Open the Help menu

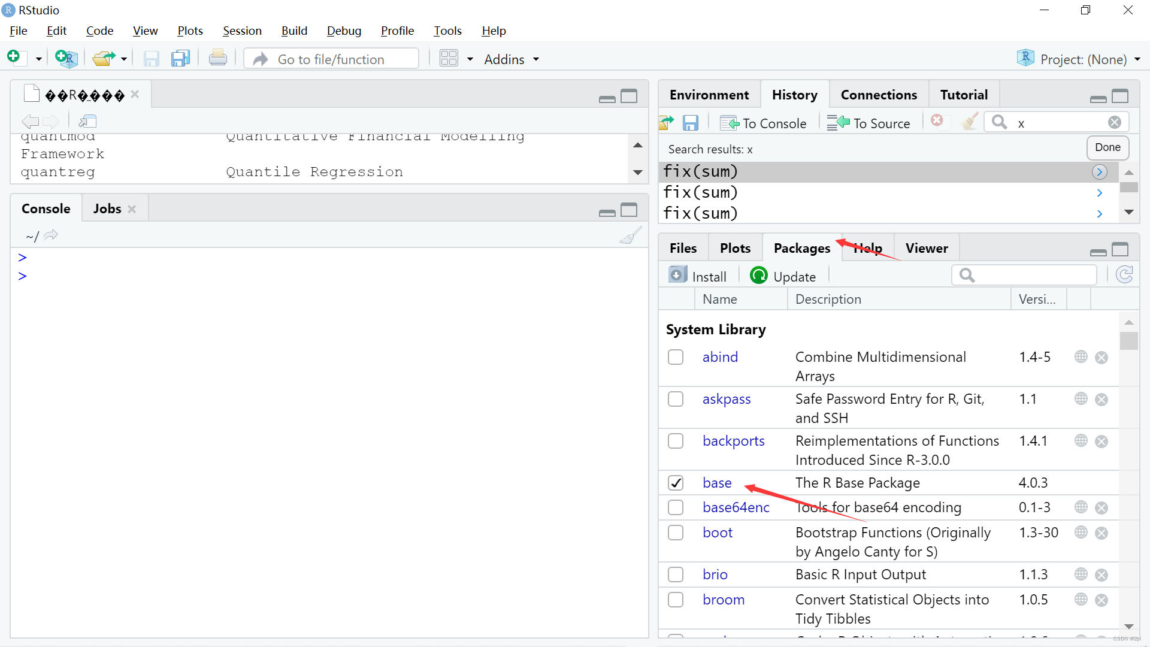(493, 30)
